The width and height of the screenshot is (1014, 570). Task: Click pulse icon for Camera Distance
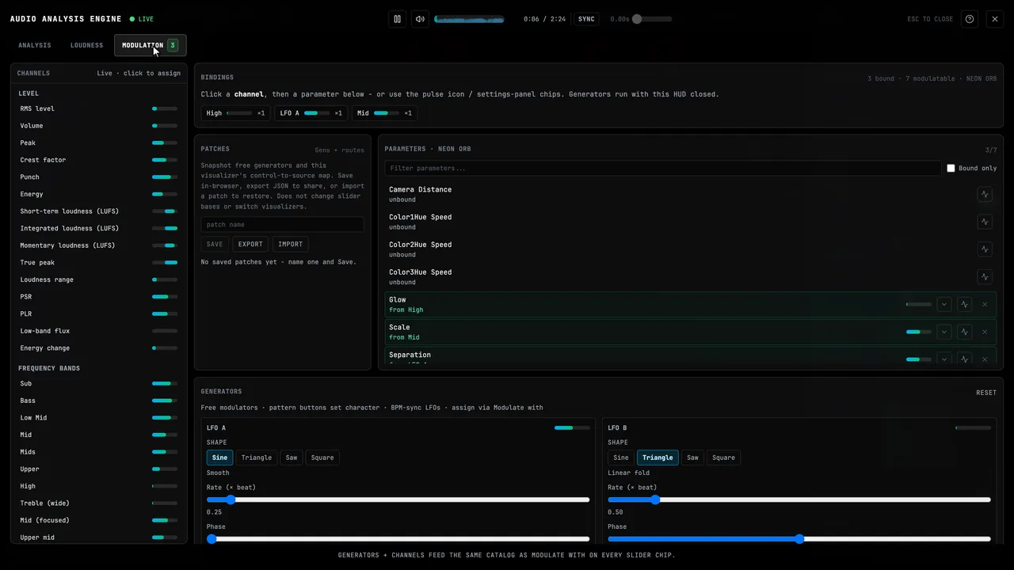pyautogui.click(x=985, y=194)
